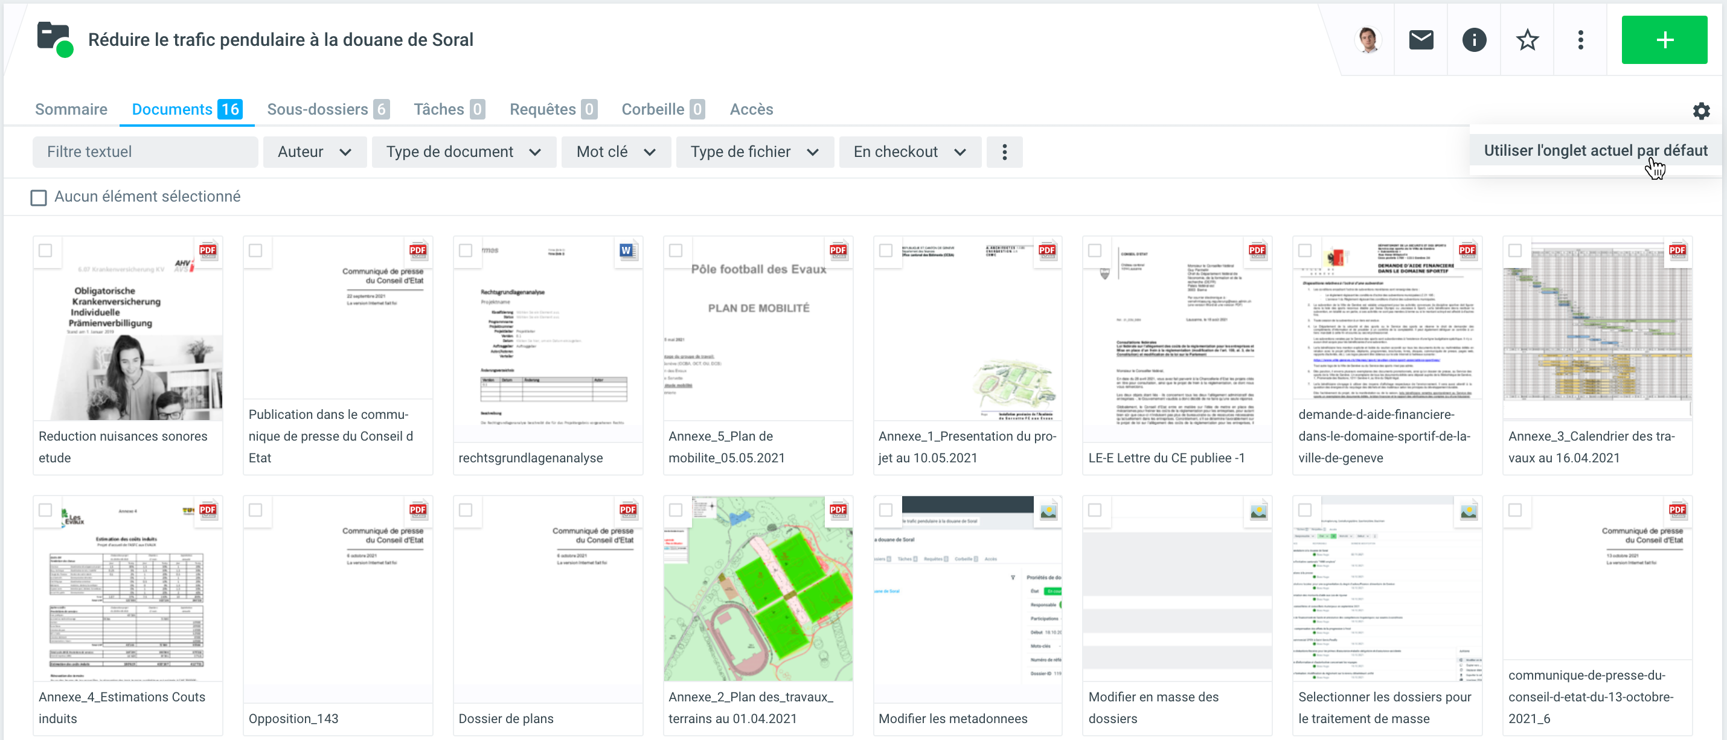Image resolution: width=1727 pixels, height=740 pixels.
Task: Check the rechtsgrundlagenanalyse document checkbox
Action: pos(466,250)
